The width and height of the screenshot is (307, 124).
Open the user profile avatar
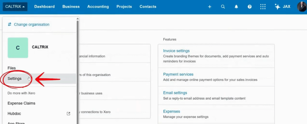coord(302,7)
